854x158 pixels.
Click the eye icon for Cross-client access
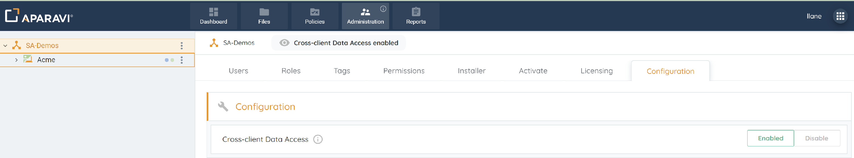(x=284, y=43)
